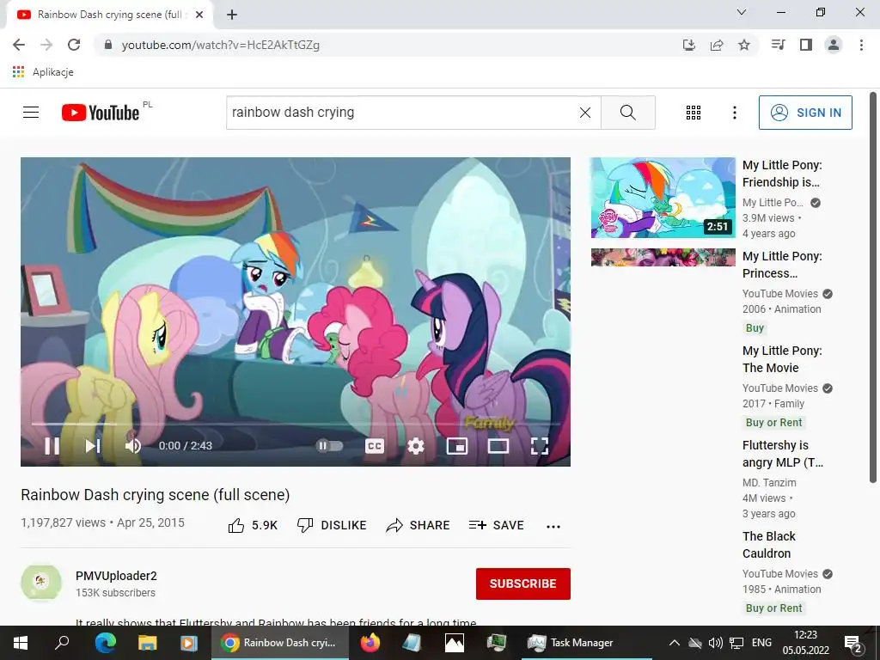The width and height of the screenshot is (880, 660).
Task: Save the video to a playlist
Action: (x=497, y=525)
